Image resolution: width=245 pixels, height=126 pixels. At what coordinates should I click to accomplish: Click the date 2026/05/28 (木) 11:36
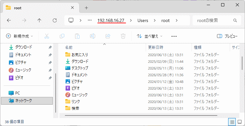[x=166, y=75]
